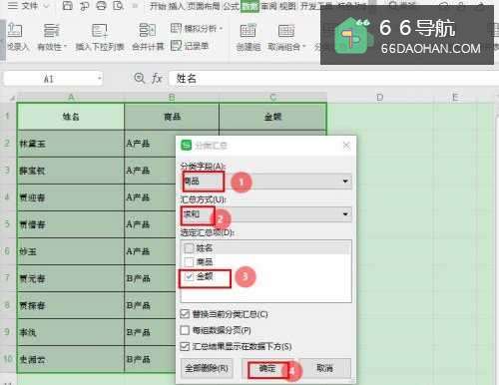Viewport: 499px width, 385px height.
Task: Select column A header
Action: click(71, 97)
